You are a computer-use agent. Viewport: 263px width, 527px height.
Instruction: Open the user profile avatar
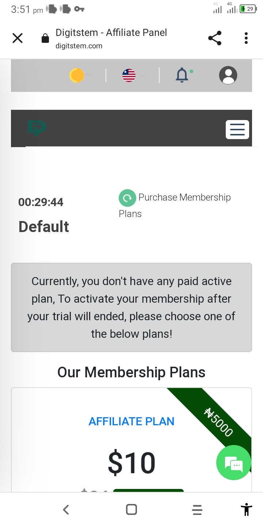point(228,75)
